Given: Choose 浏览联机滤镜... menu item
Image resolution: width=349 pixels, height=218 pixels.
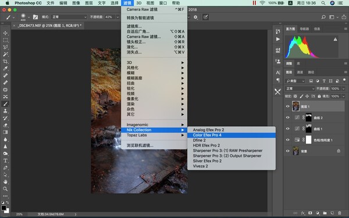Looking at the screenshot, I should coord(155,145).
